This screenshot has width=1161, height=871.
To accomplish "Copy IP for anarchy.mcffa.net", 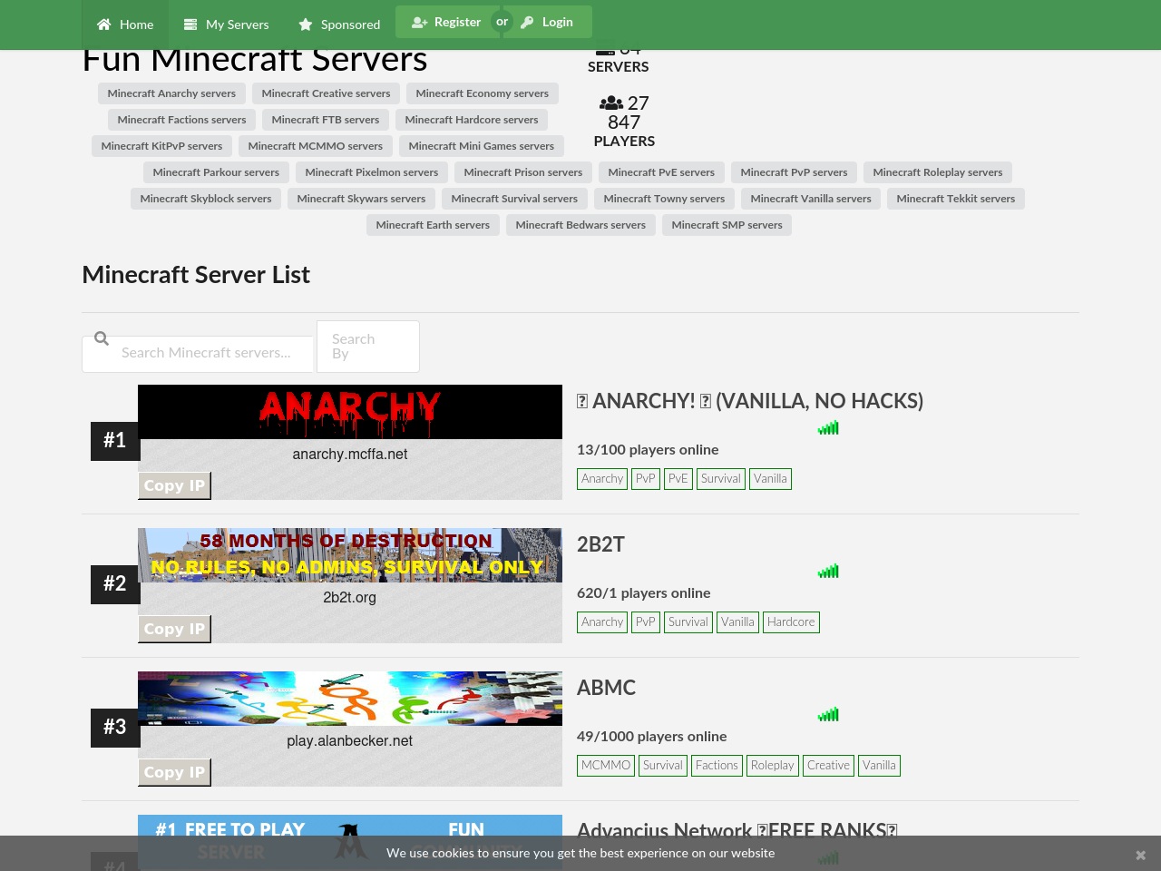I will coord(174,485).
